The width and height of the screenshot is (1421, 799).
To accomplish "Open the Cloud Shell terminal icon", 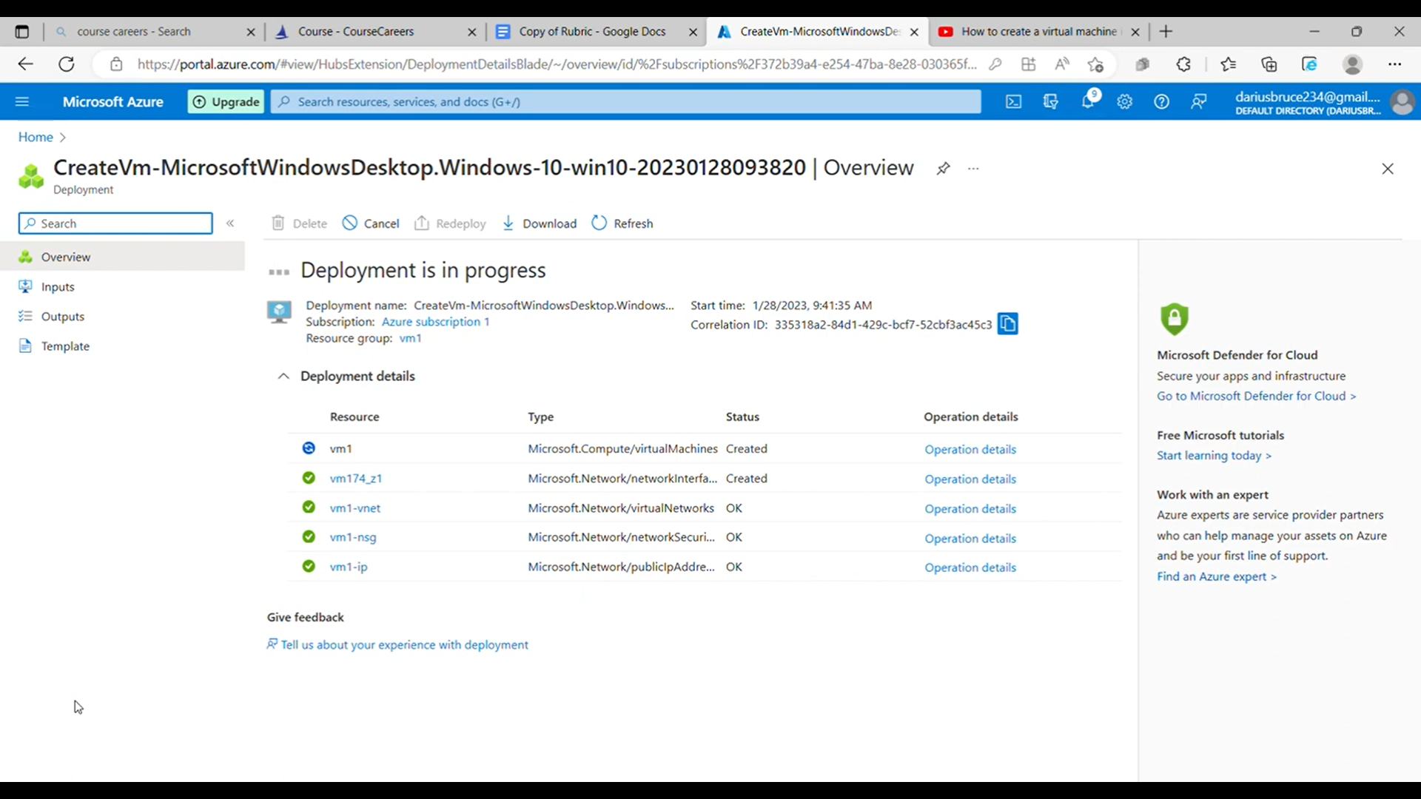I will [1013, 101].
